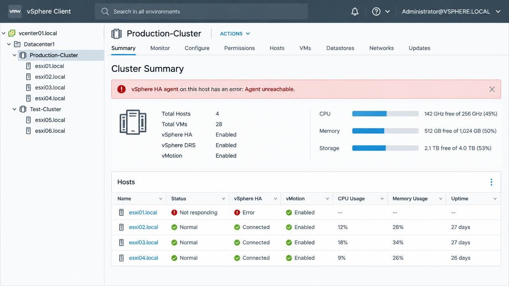Click the vmw logo in header

click(x=15, y=12)
